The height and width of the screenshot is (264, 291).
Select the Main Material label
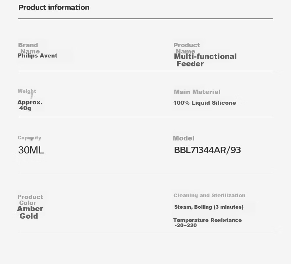point(197,92)
